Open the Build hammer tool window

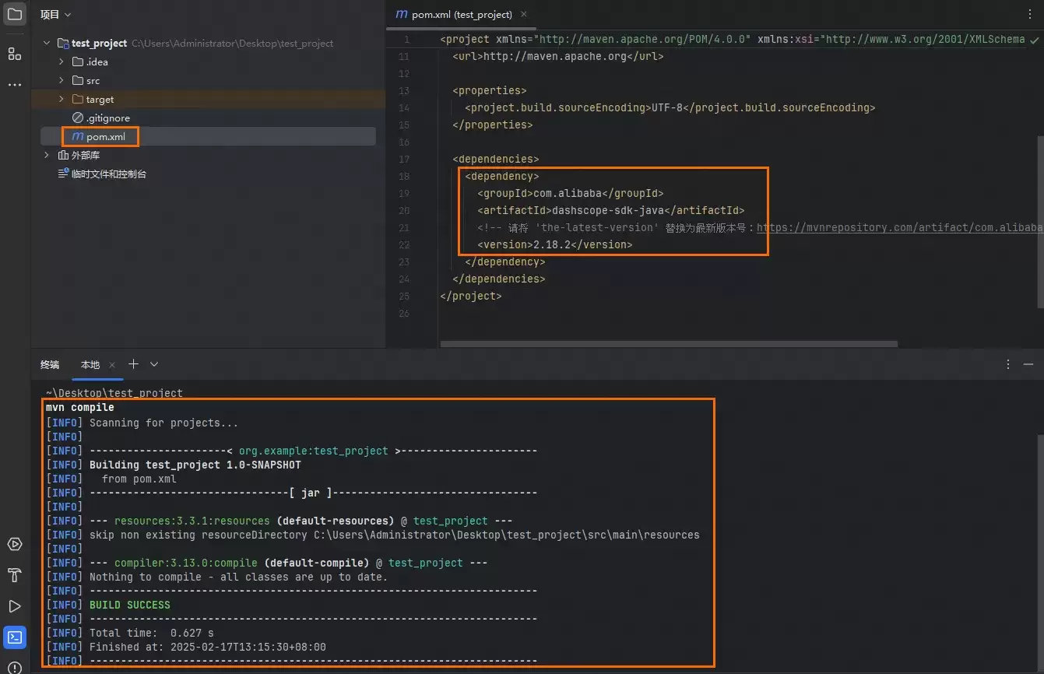[15, 575]
